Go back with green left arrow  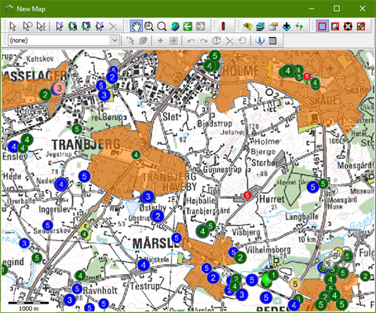click(x=188, y=26)
